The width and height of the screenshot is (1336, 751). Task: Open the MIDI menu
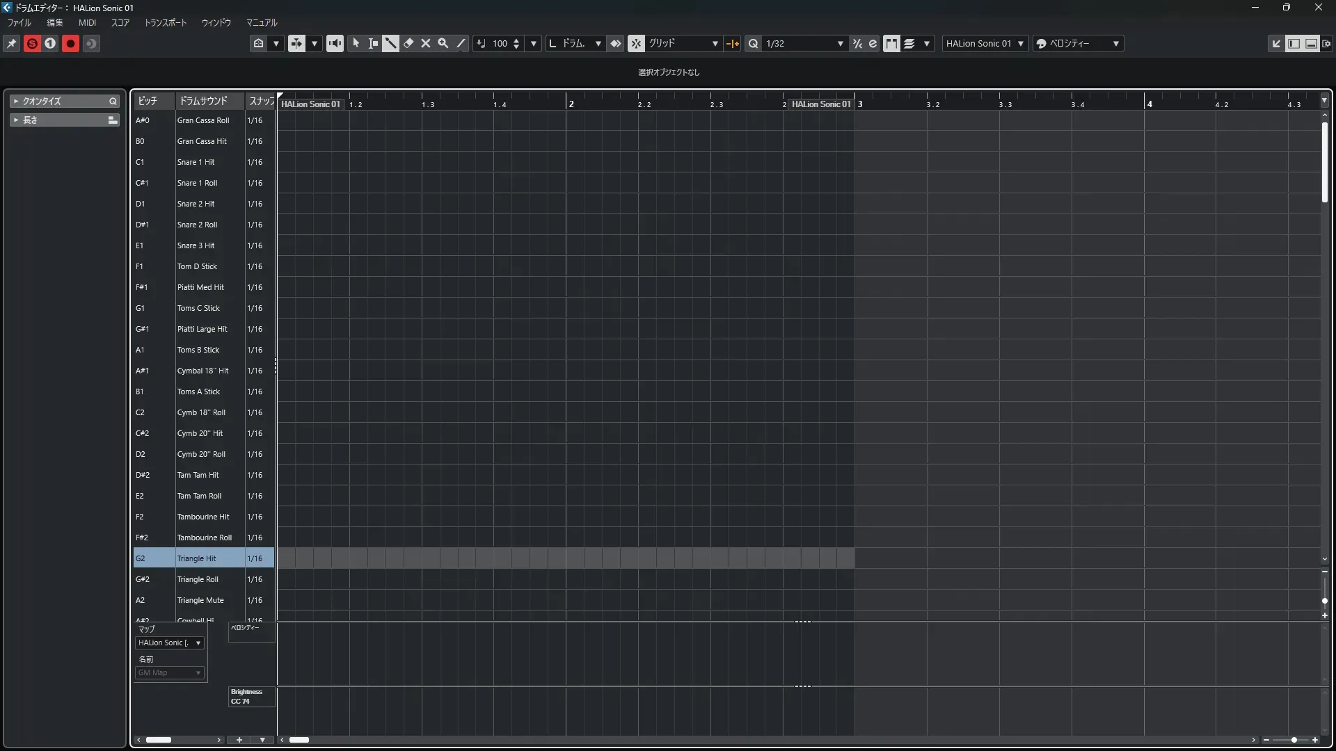87,22
